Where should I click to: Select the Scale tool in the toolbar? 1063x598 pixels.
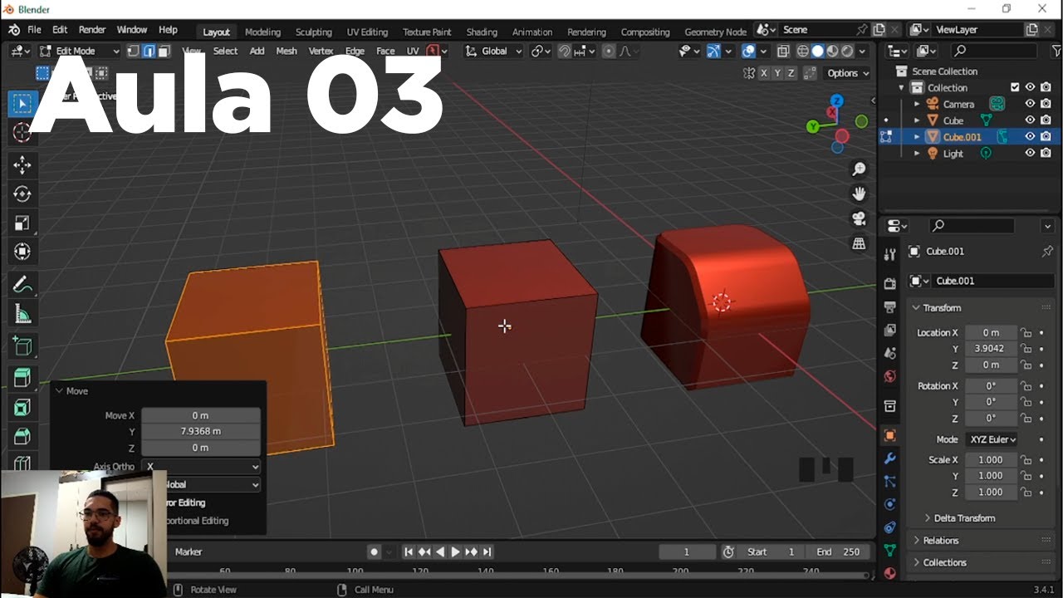coord(22,223)
